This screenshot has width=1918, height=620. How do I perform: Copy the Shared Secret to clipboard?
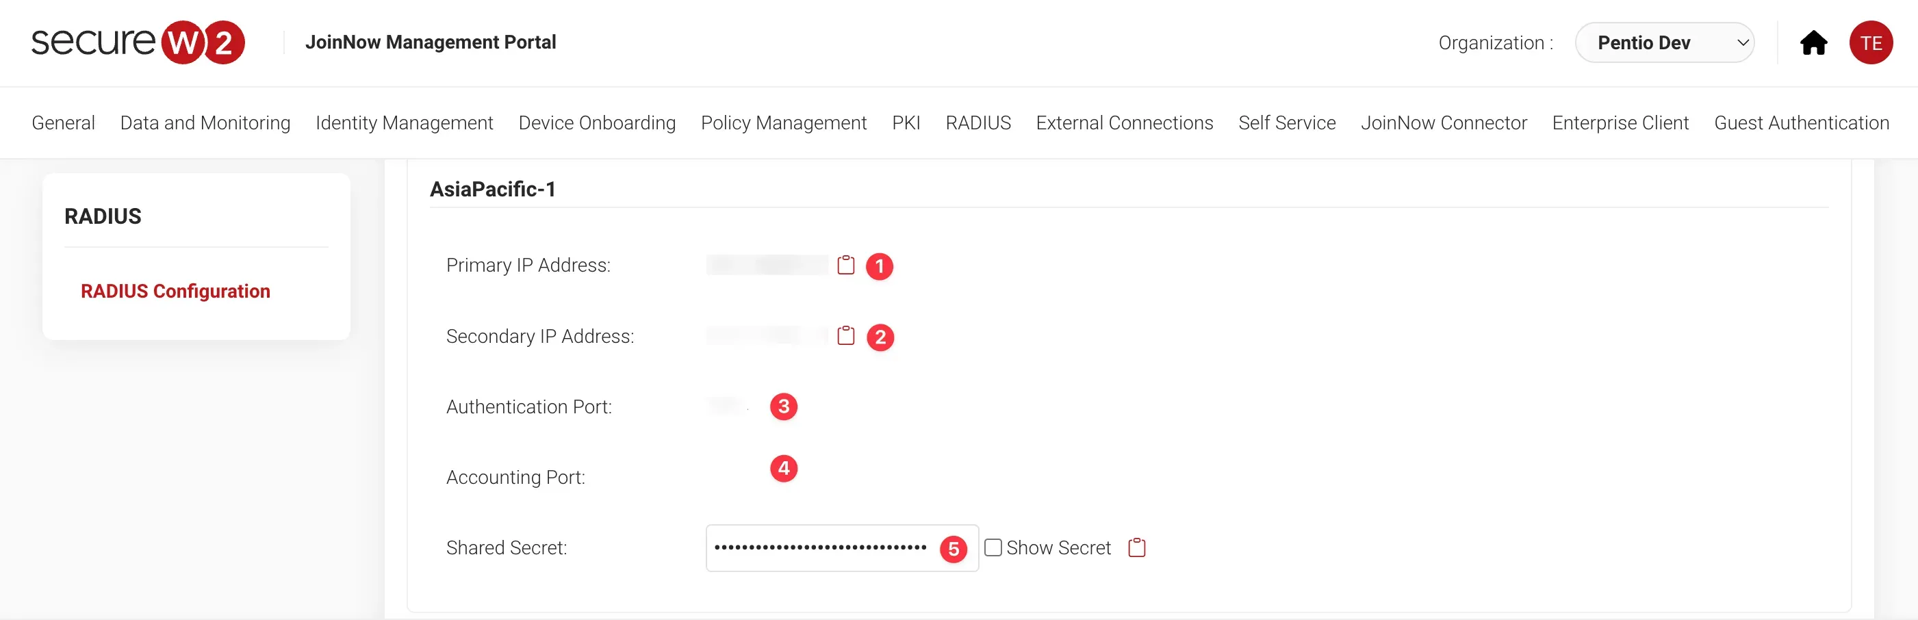1136,547
